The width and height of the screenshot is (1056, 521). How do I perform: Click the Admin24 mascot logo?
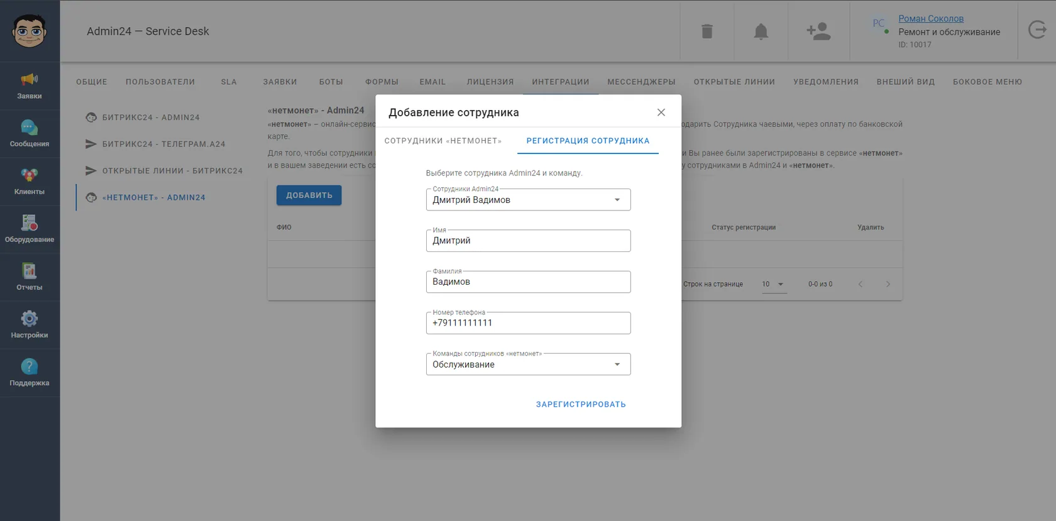pyautogui.click(x=30, y=31)
